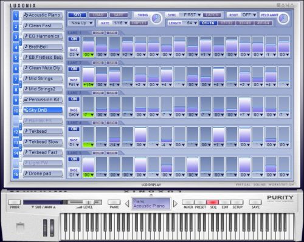Click the Lane 1 small save button

click(112, 33)
